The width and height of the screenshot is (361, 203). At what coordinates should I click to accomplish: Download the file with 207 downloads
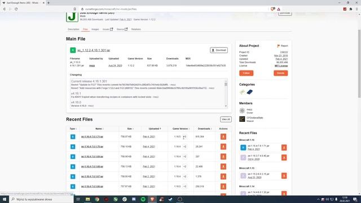223,157
